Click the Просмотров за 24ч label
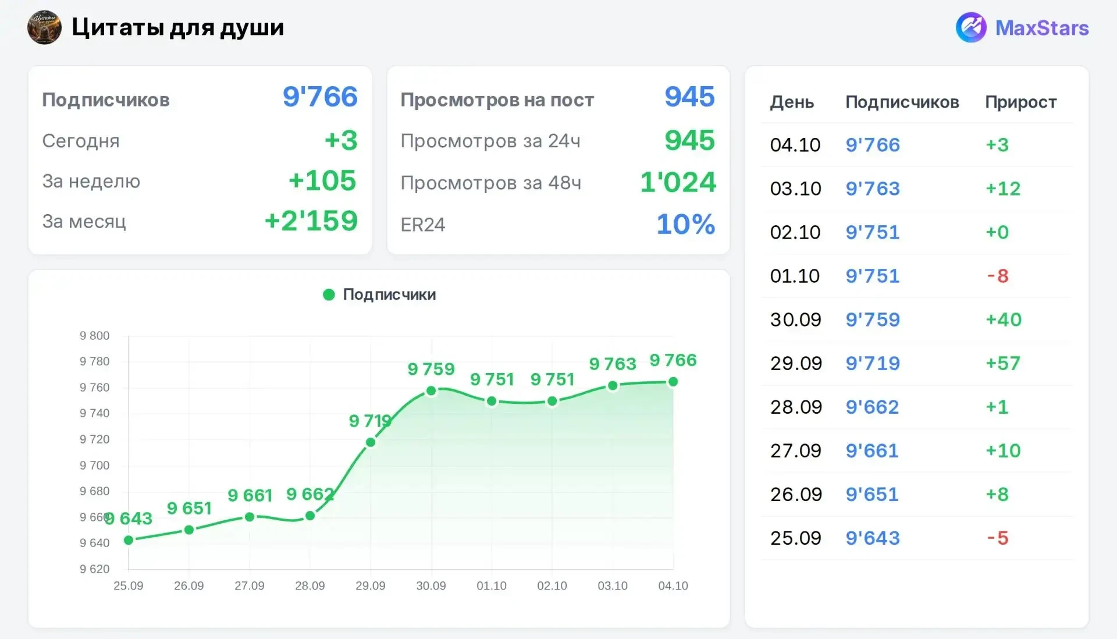 point(490,141)
